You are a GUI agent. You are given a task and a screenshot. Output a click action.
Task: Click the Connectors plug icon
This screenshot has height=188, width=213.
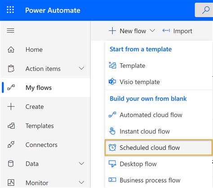click(x=11, y=144)
